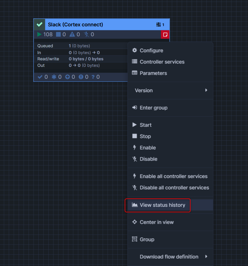
Task: Click the running components play icon
Action: point(39,35)
